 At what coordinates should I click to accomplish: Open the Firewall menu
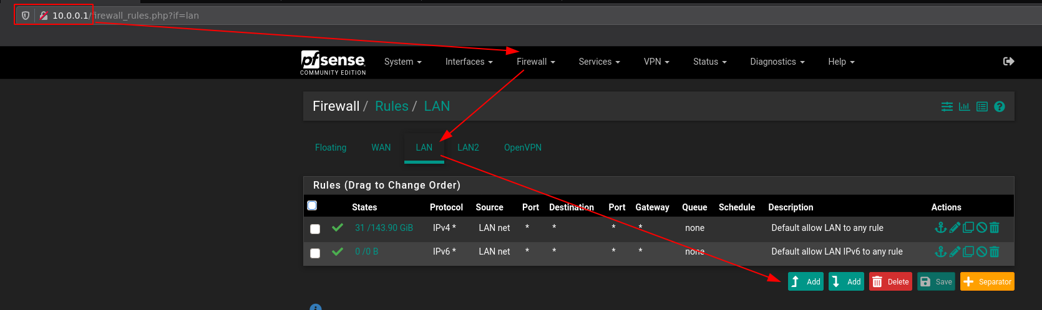(x=536, y=62)
